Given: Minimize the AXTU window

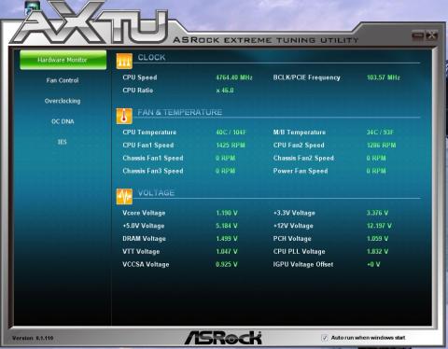Looking at the screenshot, I should click(x=417, y=35).
